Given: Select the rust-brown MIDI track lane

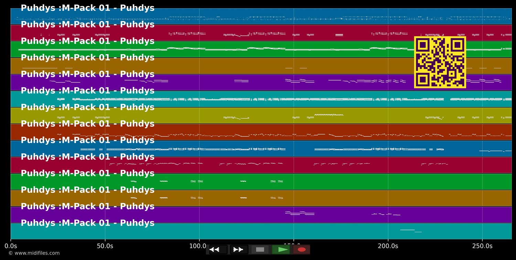Looking at the screenshot, I should coord(261,132).
